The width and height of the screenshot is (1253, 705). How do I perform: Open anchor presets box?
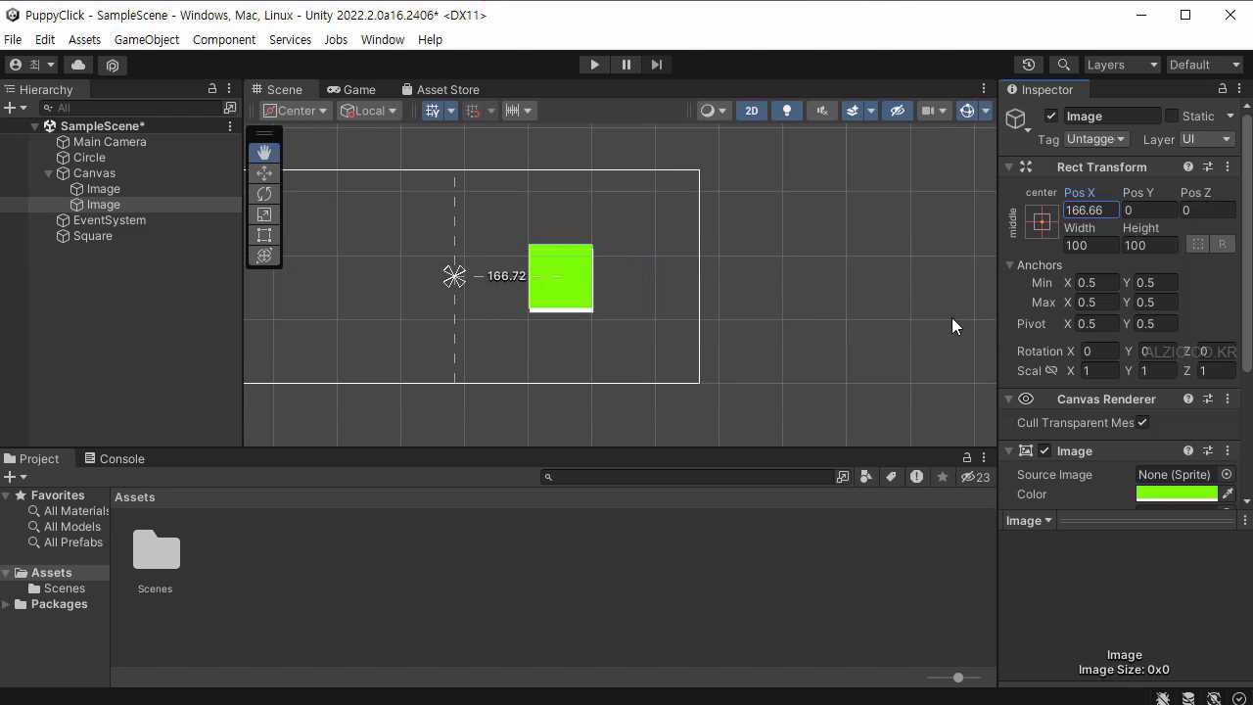1042,221
